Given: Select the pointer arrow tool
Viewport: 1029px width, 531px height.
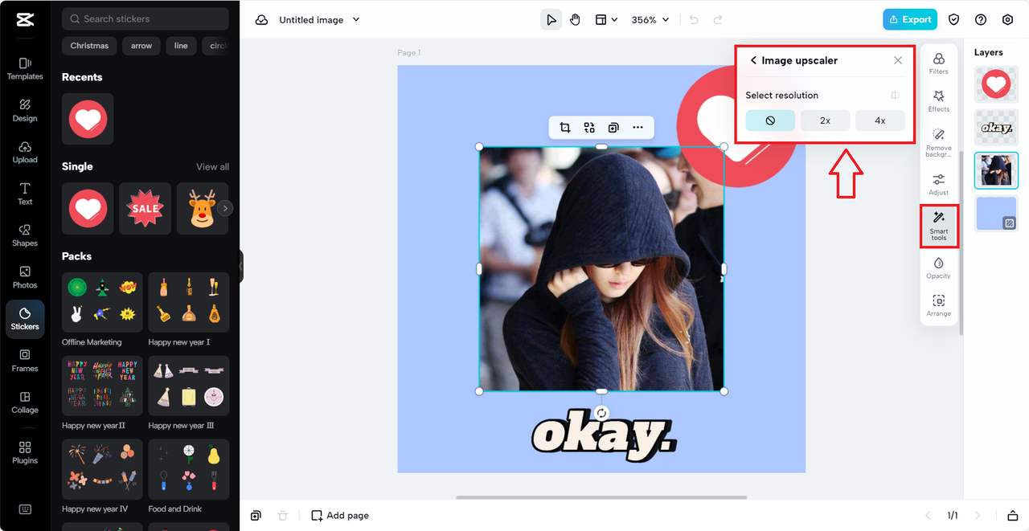Looking at the screenshot, I should pos(551,20).
